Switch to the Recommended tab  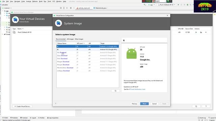[61, 39]
